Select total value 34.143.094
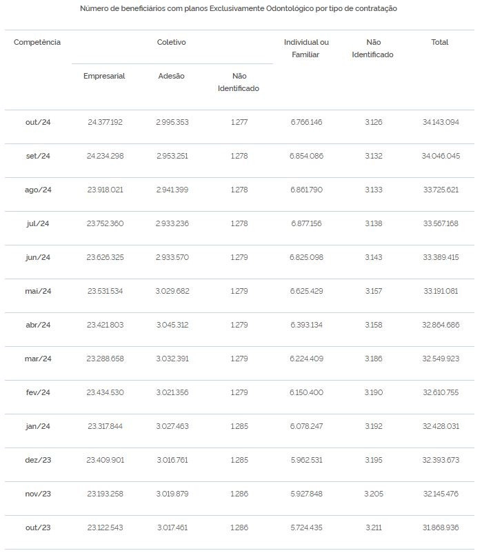The image size is (482, 553). [x=441, y=122]
